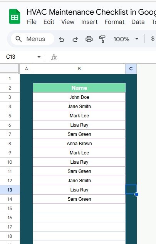Click Sam Green in row 14

pyautogui.click(x=79, y=199)
